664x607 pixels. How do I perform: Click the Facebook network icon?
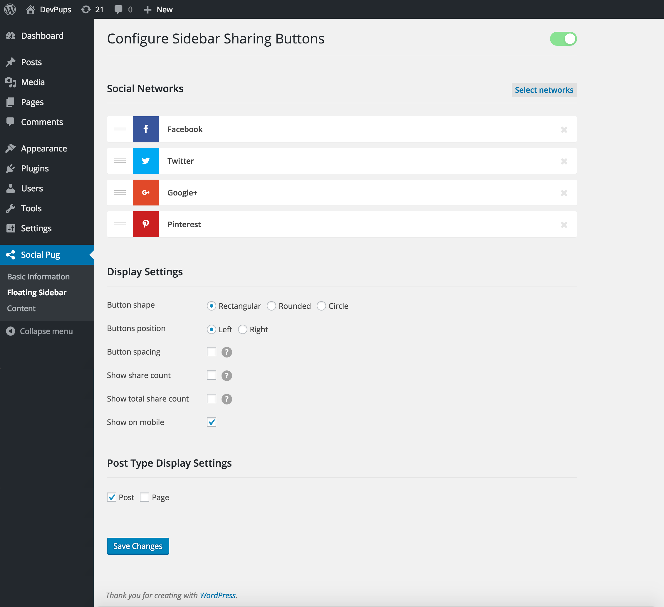[x=145, y=129]
